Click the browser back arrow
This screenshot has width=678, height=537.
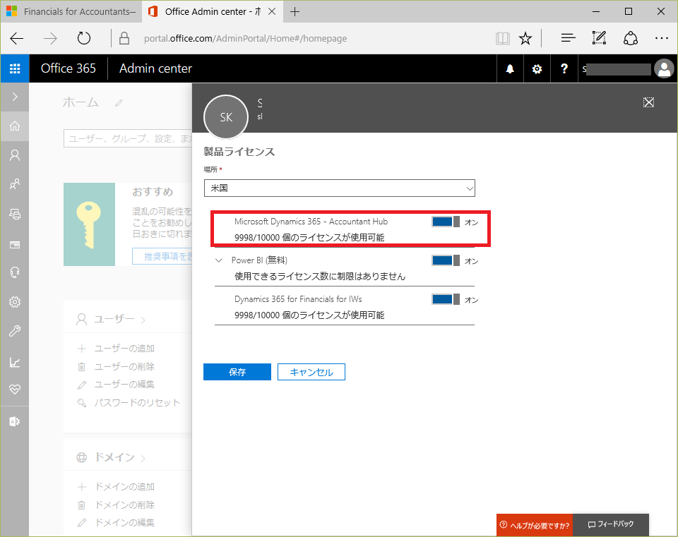click(x=16, y=38)
